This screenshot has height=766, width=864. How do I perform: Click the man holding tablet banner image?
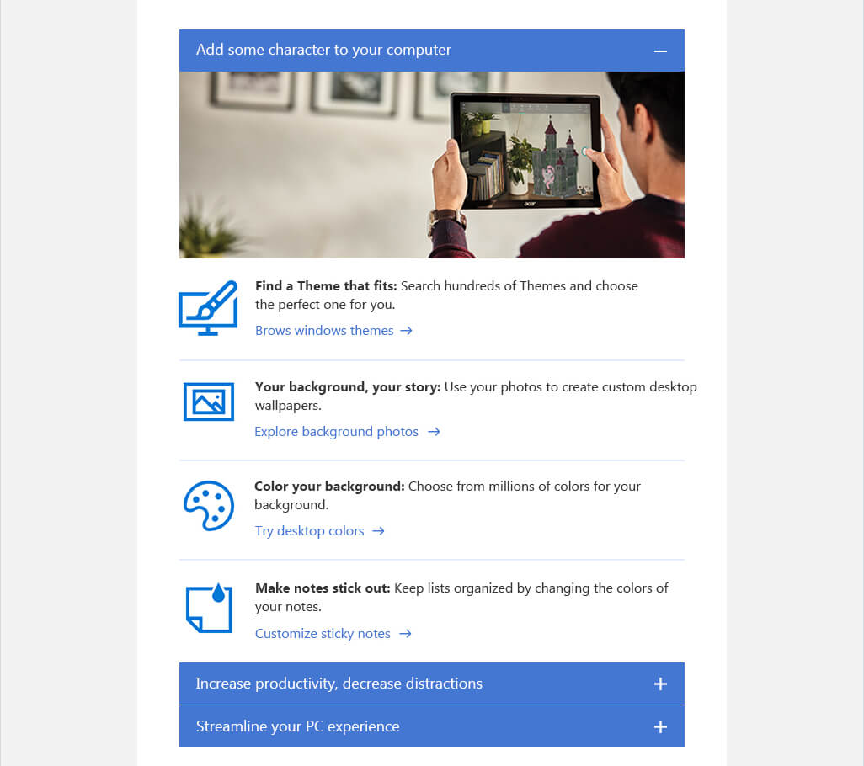(432, 165)
